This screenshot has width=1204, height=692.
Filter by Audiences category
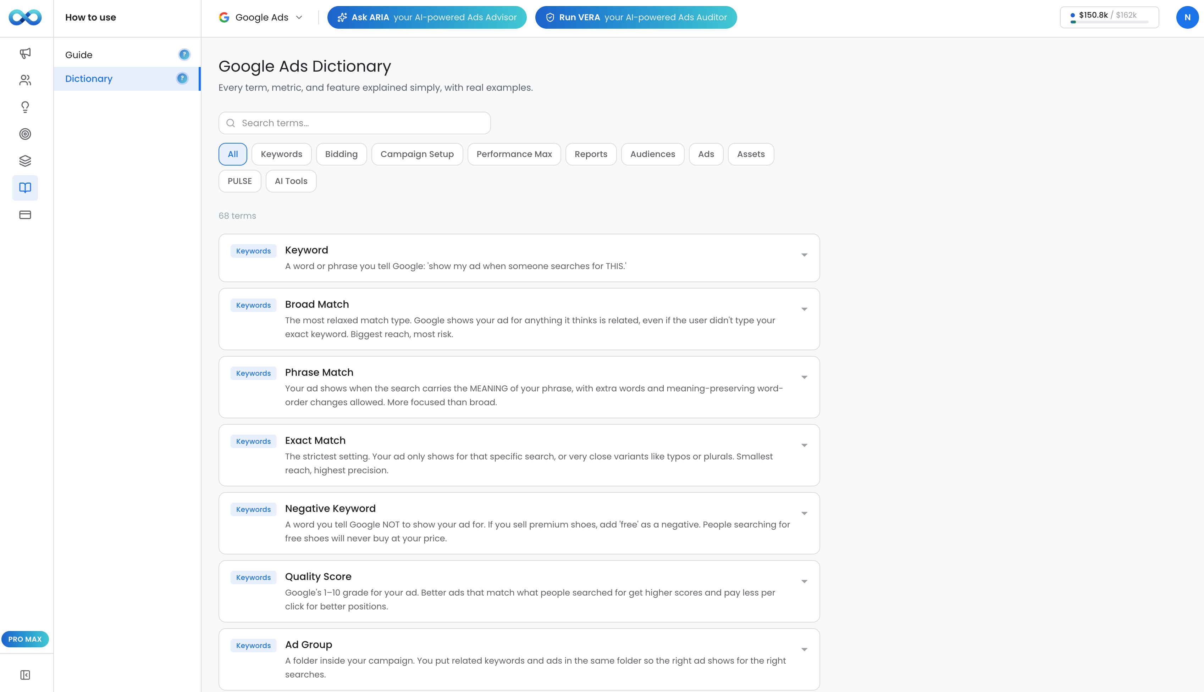click(652, 154)
